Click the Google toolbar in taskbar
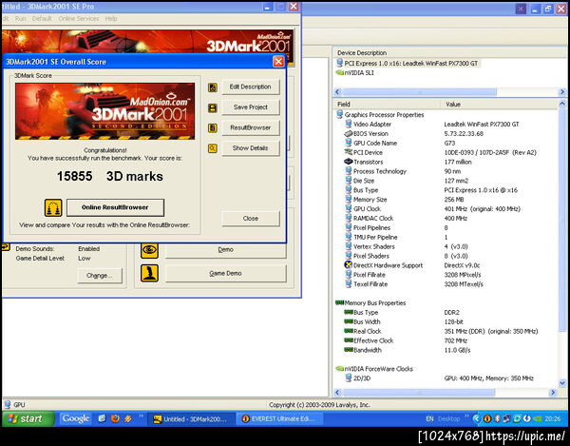Viewport: 570px width, 446px height. 76,418
